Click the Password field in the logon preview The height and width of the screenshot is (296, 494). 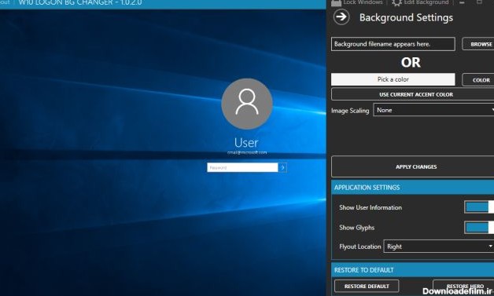242,168
